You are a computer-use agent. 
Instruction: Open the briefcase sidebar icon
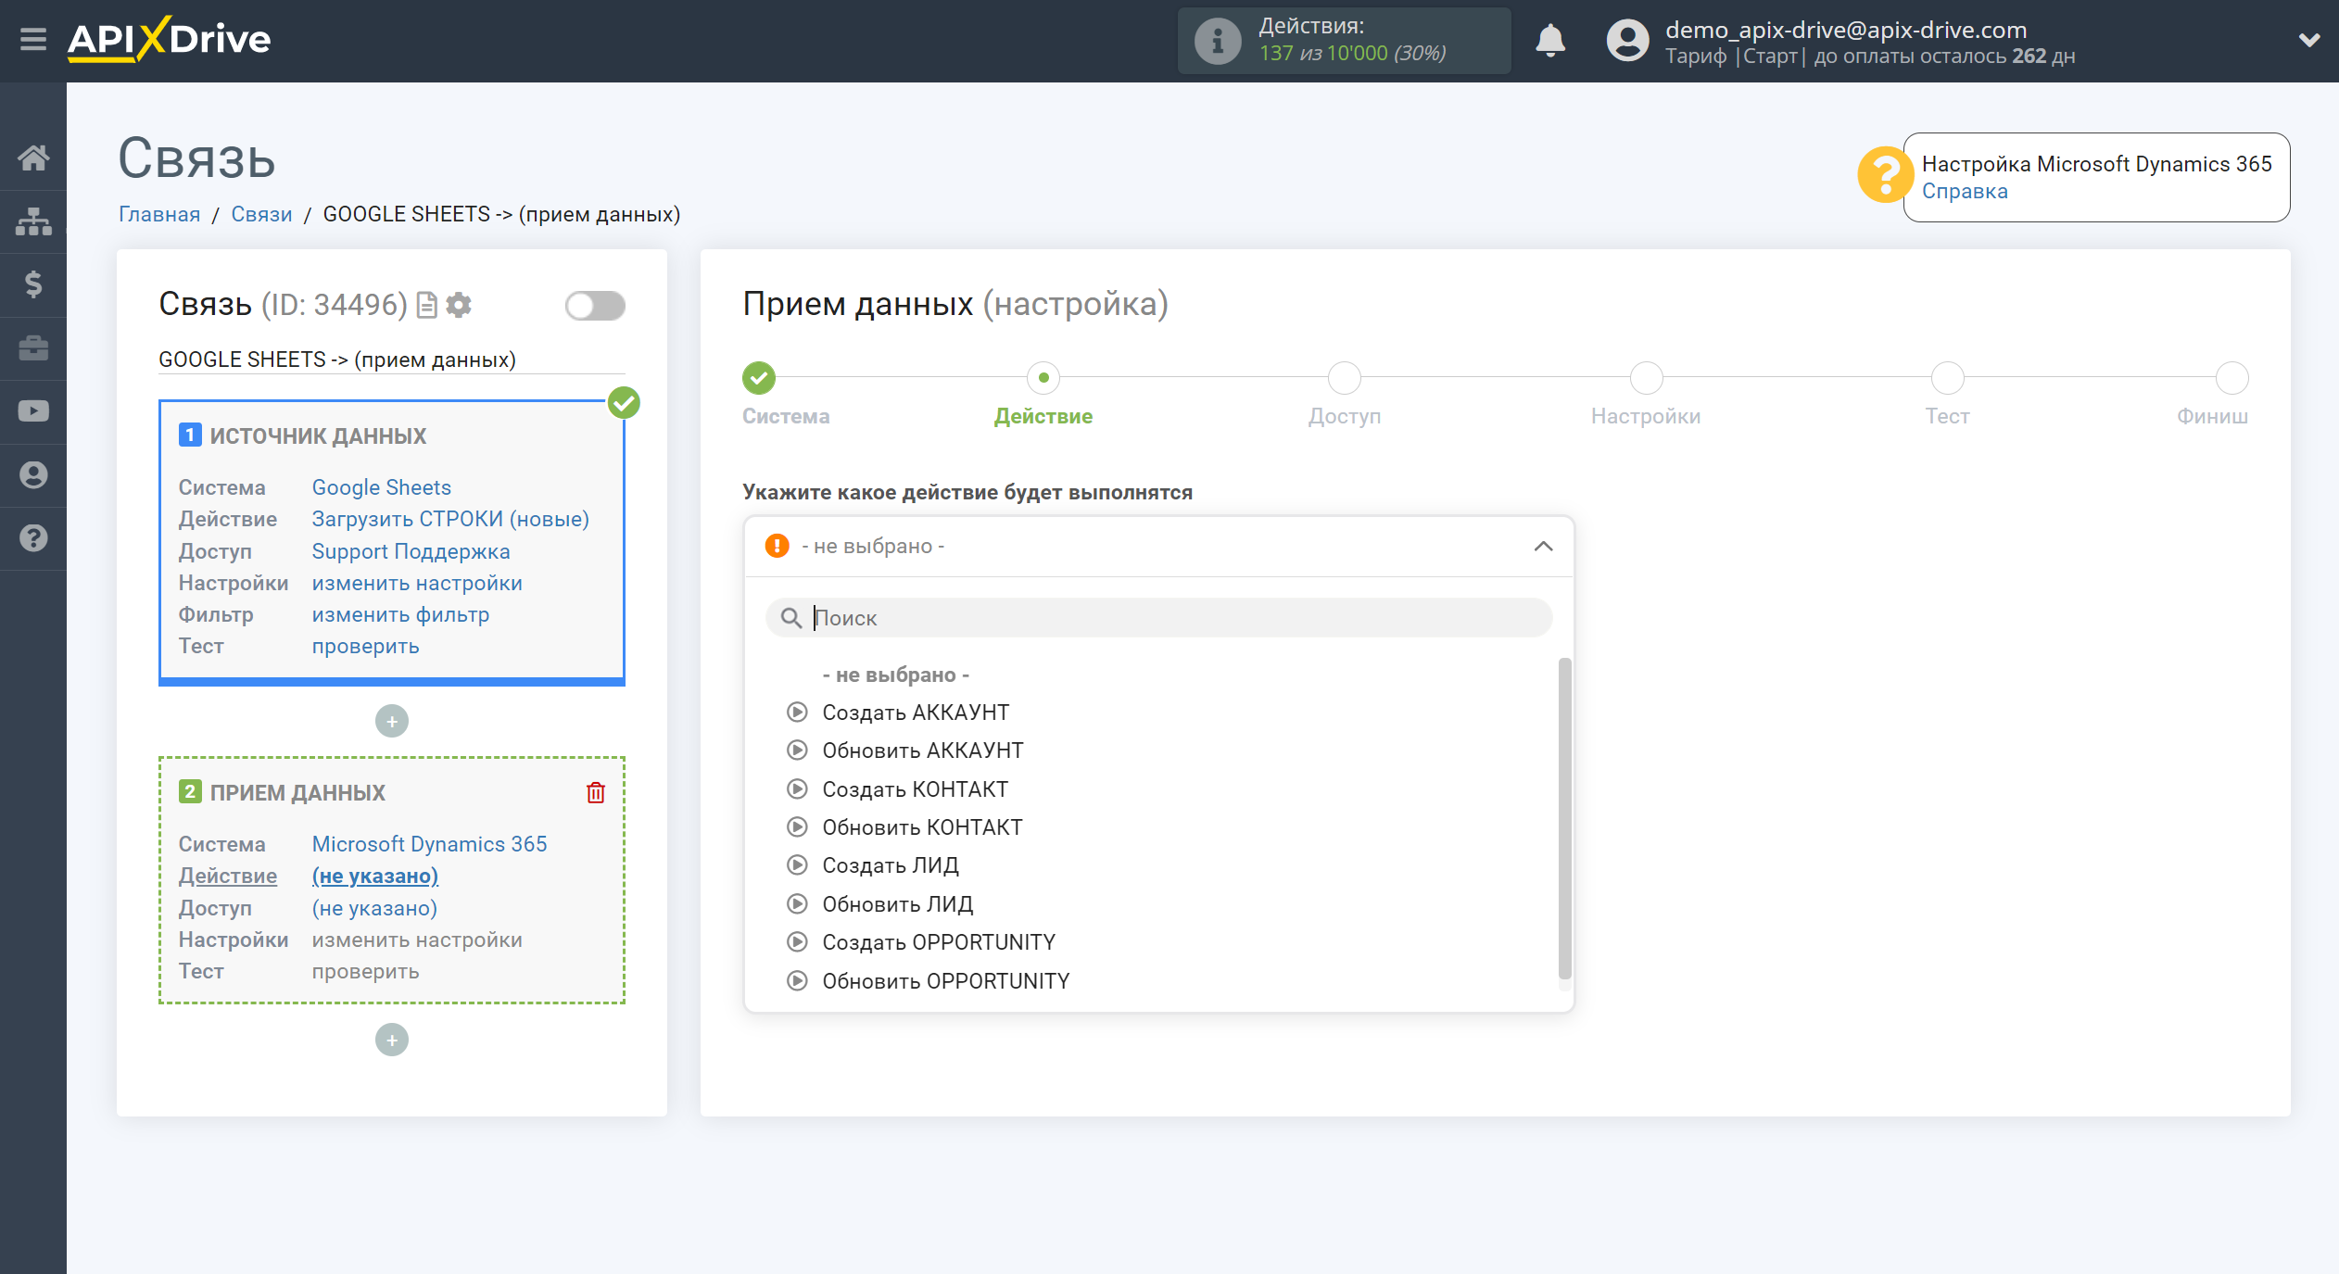33,347
